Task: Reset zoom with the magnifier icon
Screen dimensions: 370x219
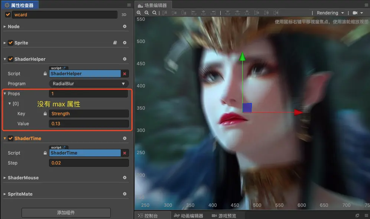Action: pyautogui.click(x=154, y=13)
